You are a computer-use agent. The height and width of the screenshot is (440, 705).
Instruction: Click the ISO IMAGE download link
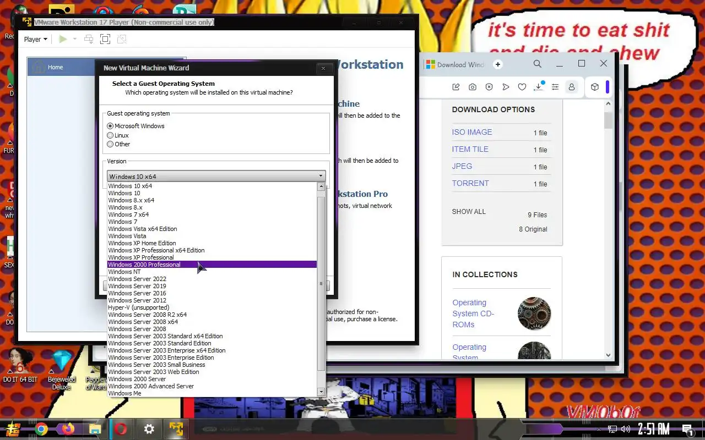[x=472, y=132]
